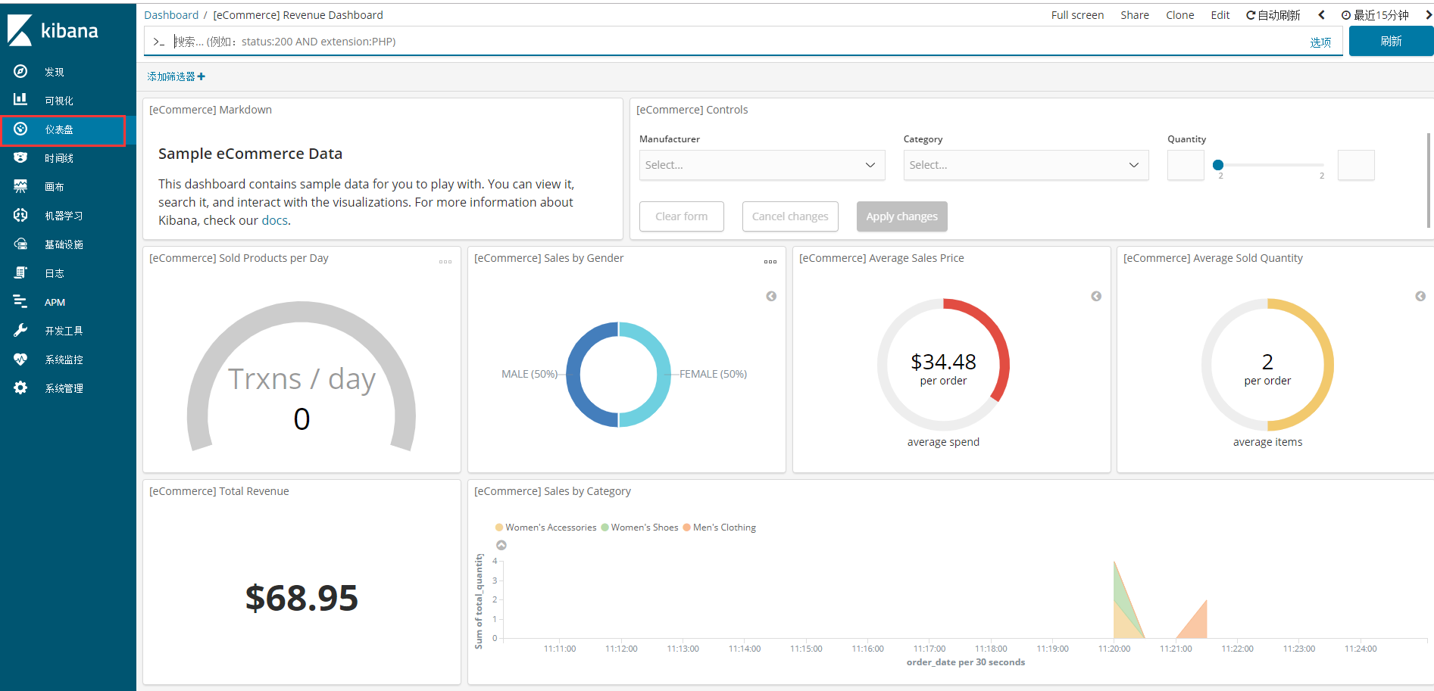Screen dimensions: 1434x691
Task: Toggle Women's Shoes legend color
Action: point(605,528)
